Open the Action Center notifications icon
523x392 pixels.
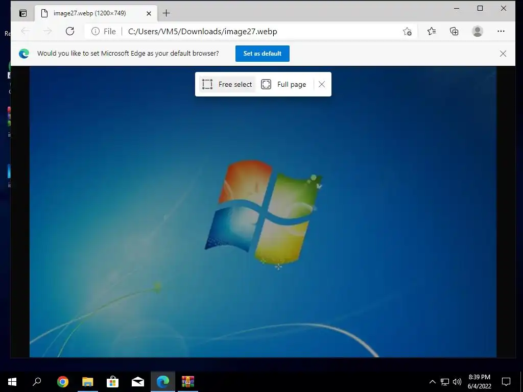click(x=506, y=382)
